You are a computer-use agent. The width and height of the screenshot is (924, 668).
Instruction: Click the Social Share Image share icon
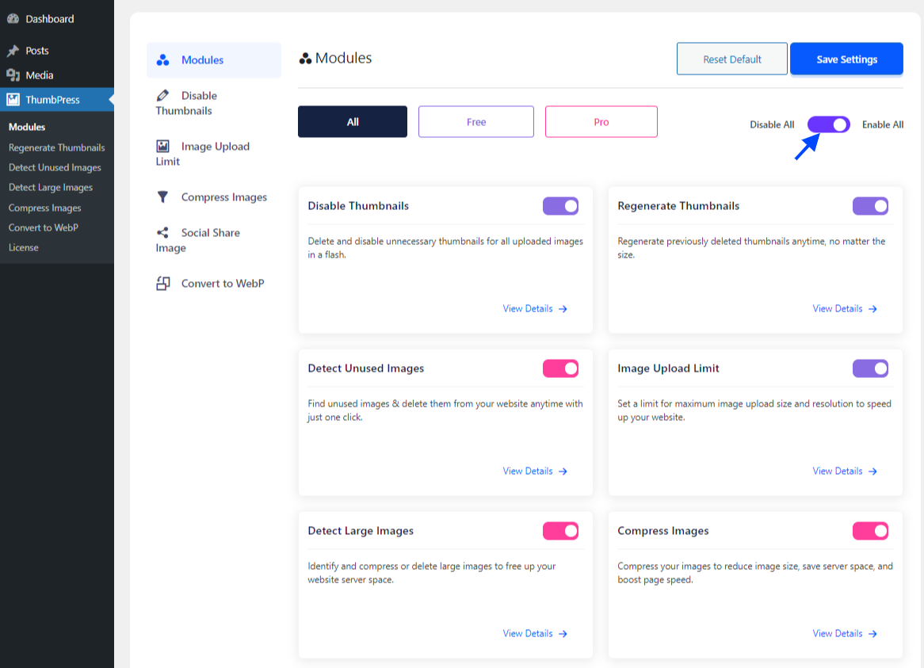162,233
